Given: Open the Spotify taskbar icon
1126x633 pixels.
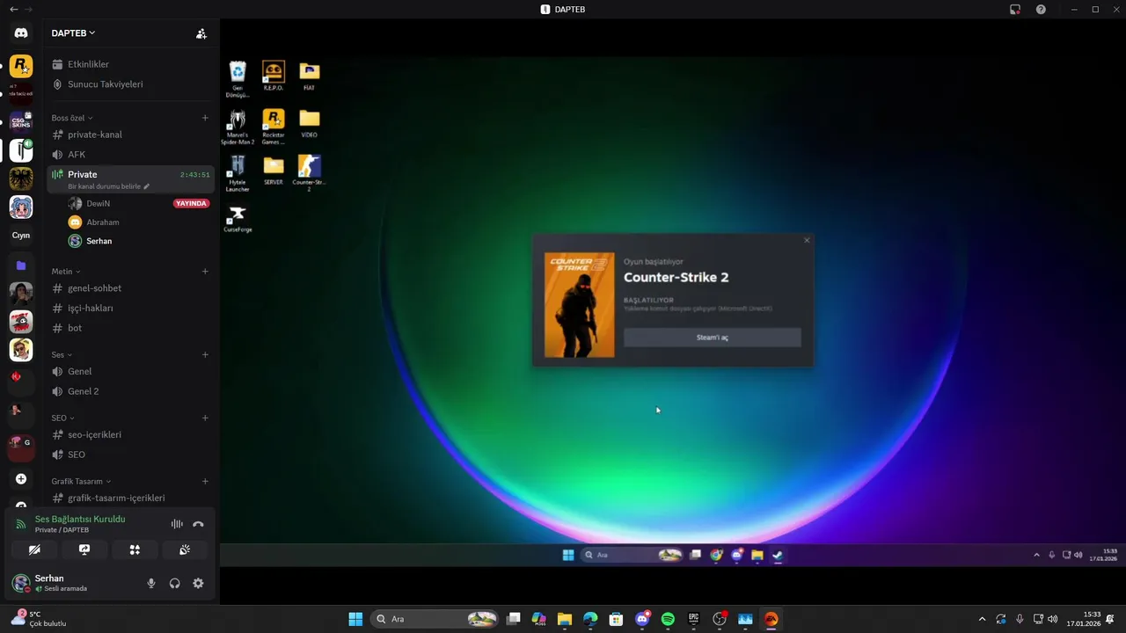Looking at the screenshot, I should point(668,619).
